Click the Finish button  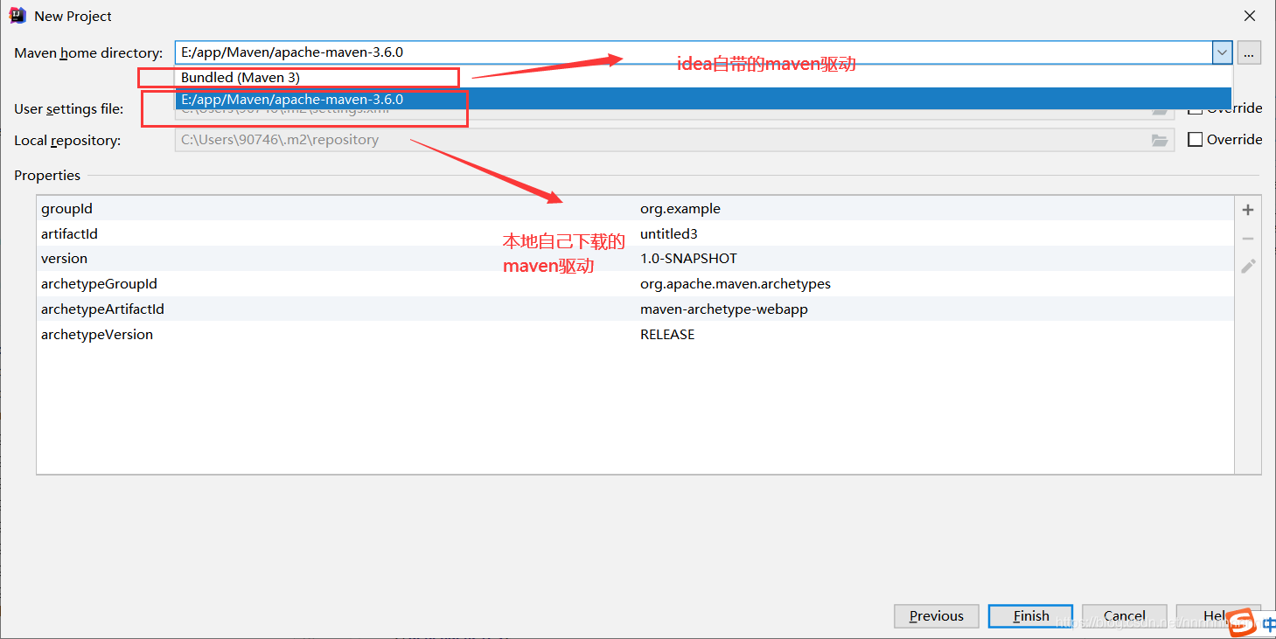1031,615
